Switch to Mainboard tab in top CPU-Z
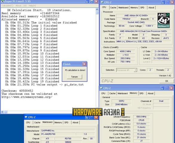 [x=123, y=7]
